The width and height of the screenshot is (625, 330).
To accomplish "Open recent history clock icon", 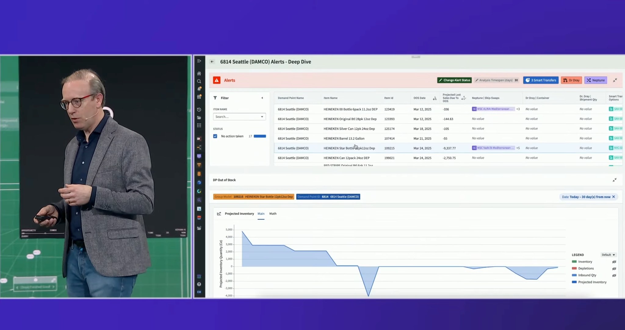I will coord(199,109).
